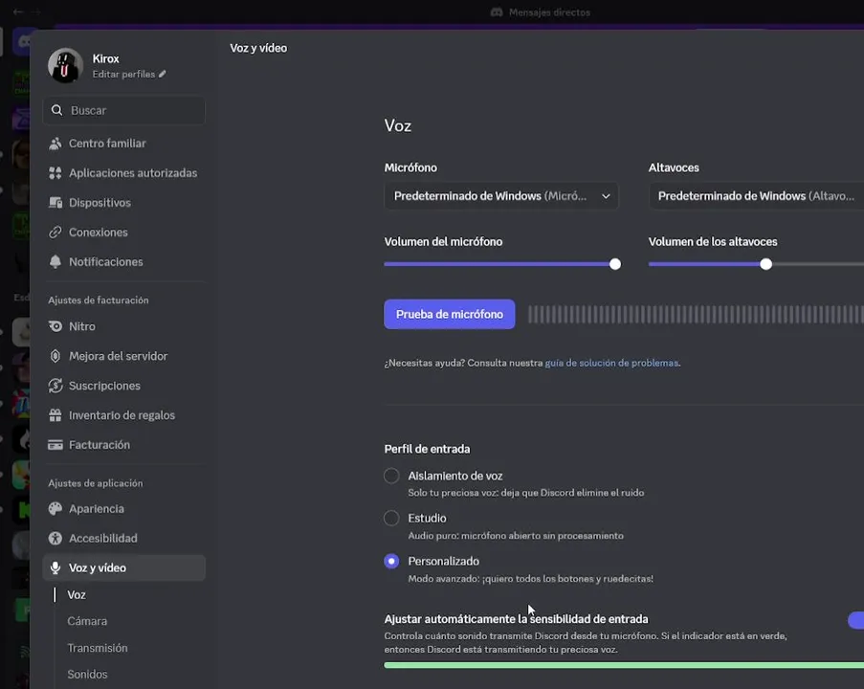Image resolution: width=864 pixels, height=689 pixels.
Task: Select the Personalizado radio button
Action: [391, 562]
